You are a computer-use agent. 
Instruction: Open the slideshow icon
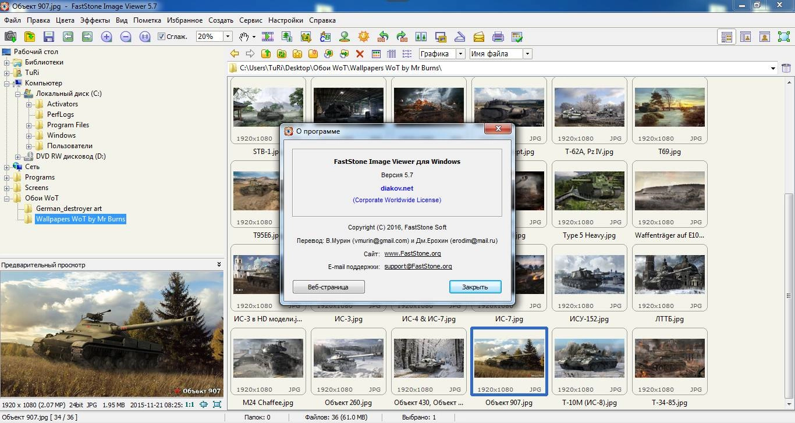pyautogui.click(x=268, y=37)
